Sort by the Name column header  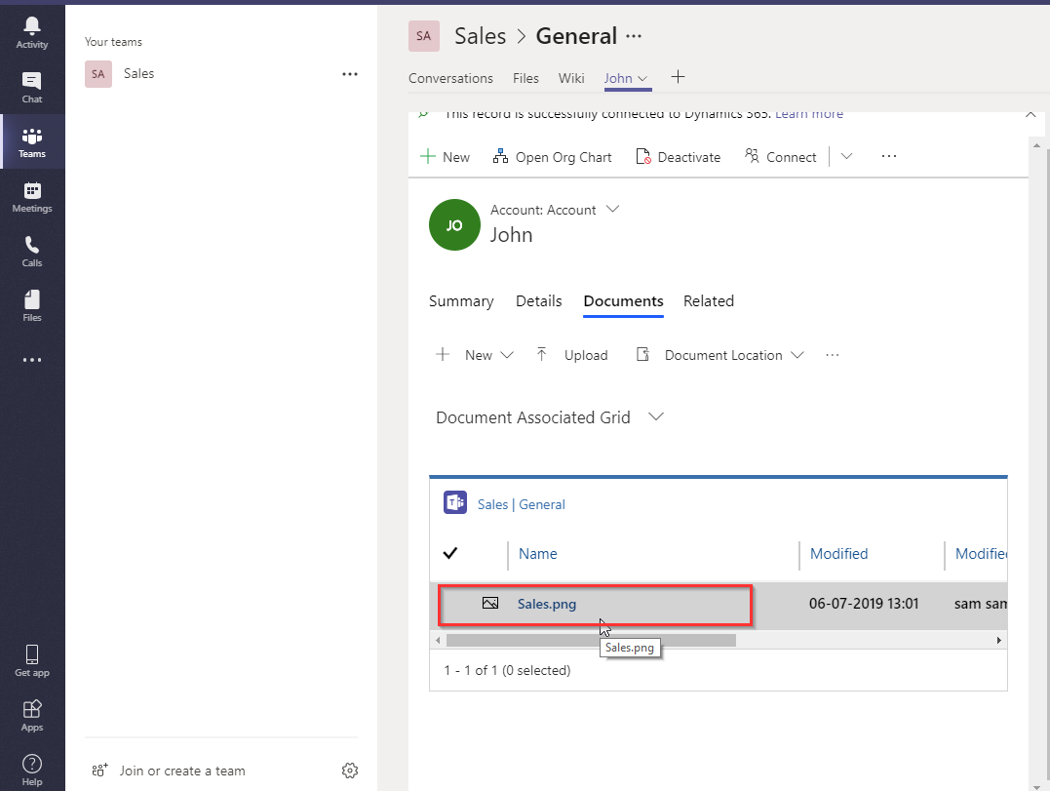point(538,554)
